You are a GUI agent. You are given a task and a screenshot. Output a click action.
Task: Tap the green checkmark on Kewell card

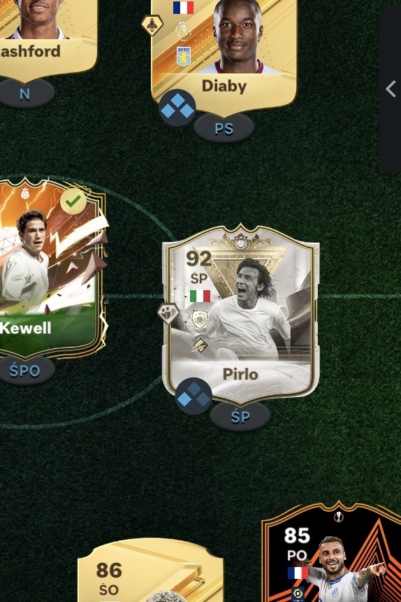(x=73, y=201)
